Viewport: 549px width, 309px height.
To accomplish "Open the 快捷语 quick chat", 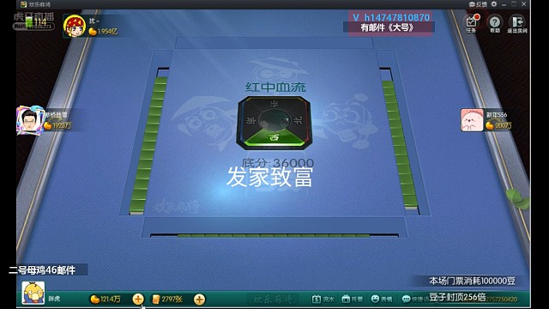I will [x=415, y=299].
